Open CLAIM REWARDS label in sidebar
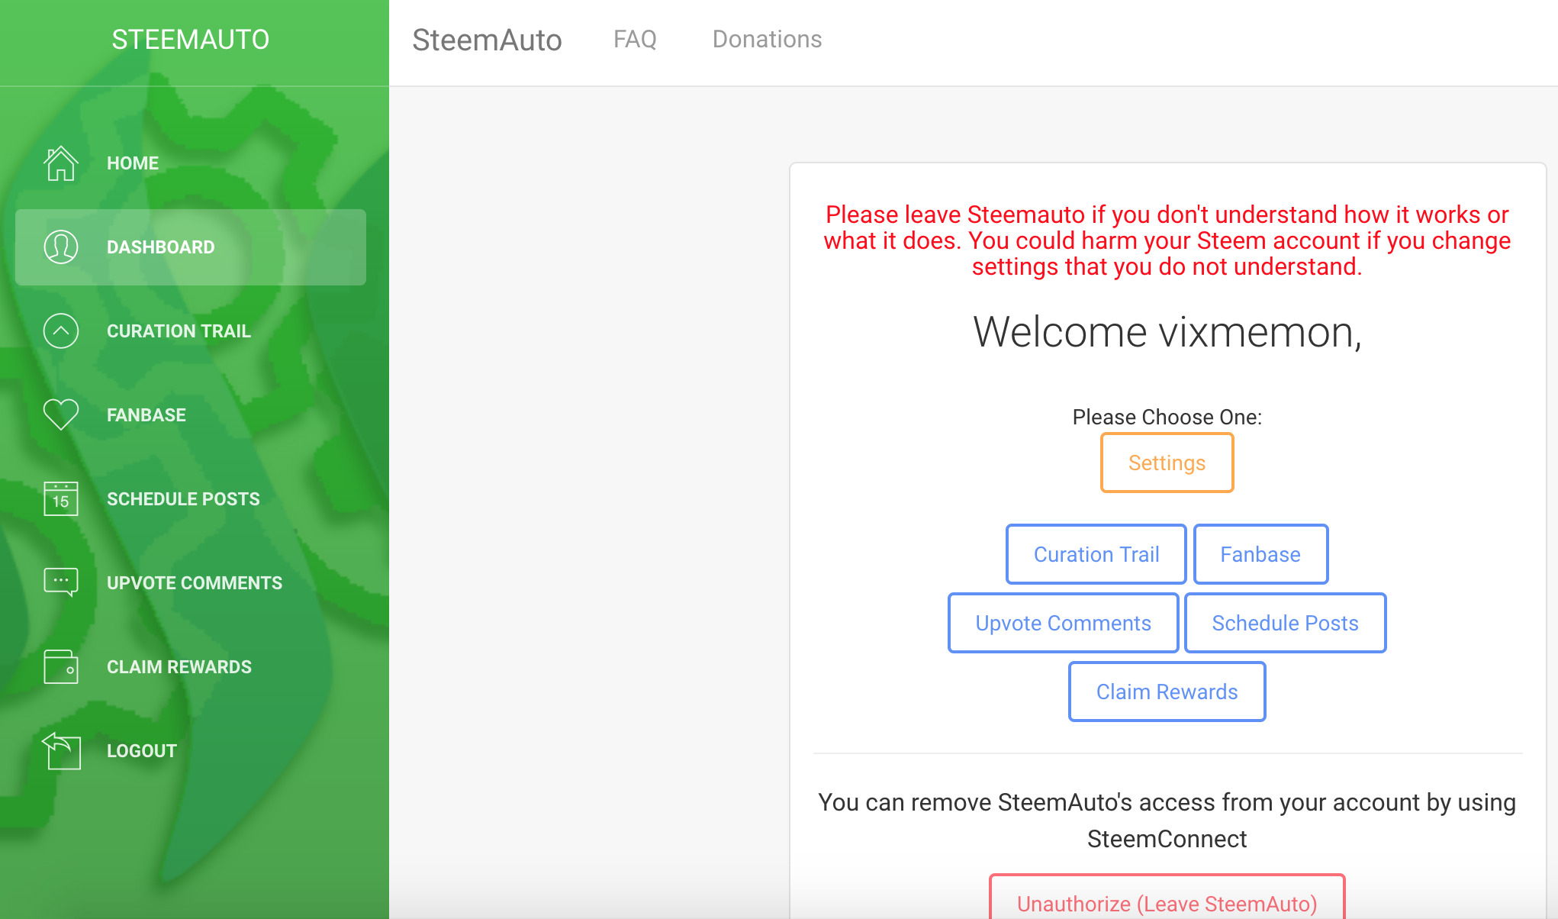This screenshot has height=919, width=1558. [179, 667]
